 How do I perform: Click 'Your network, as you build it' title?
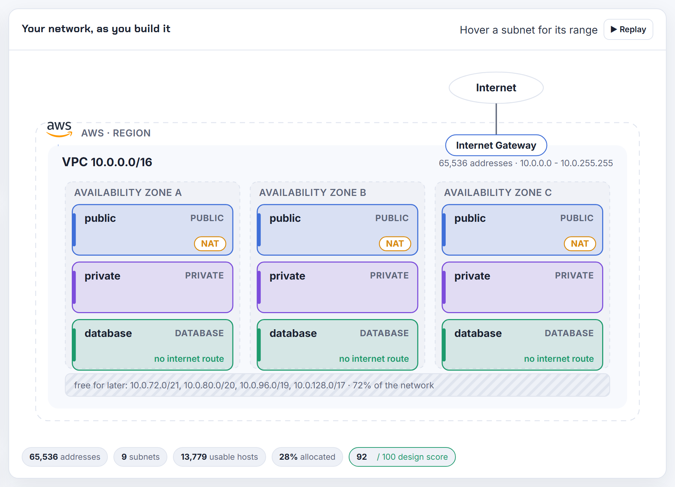pos(96,29)
